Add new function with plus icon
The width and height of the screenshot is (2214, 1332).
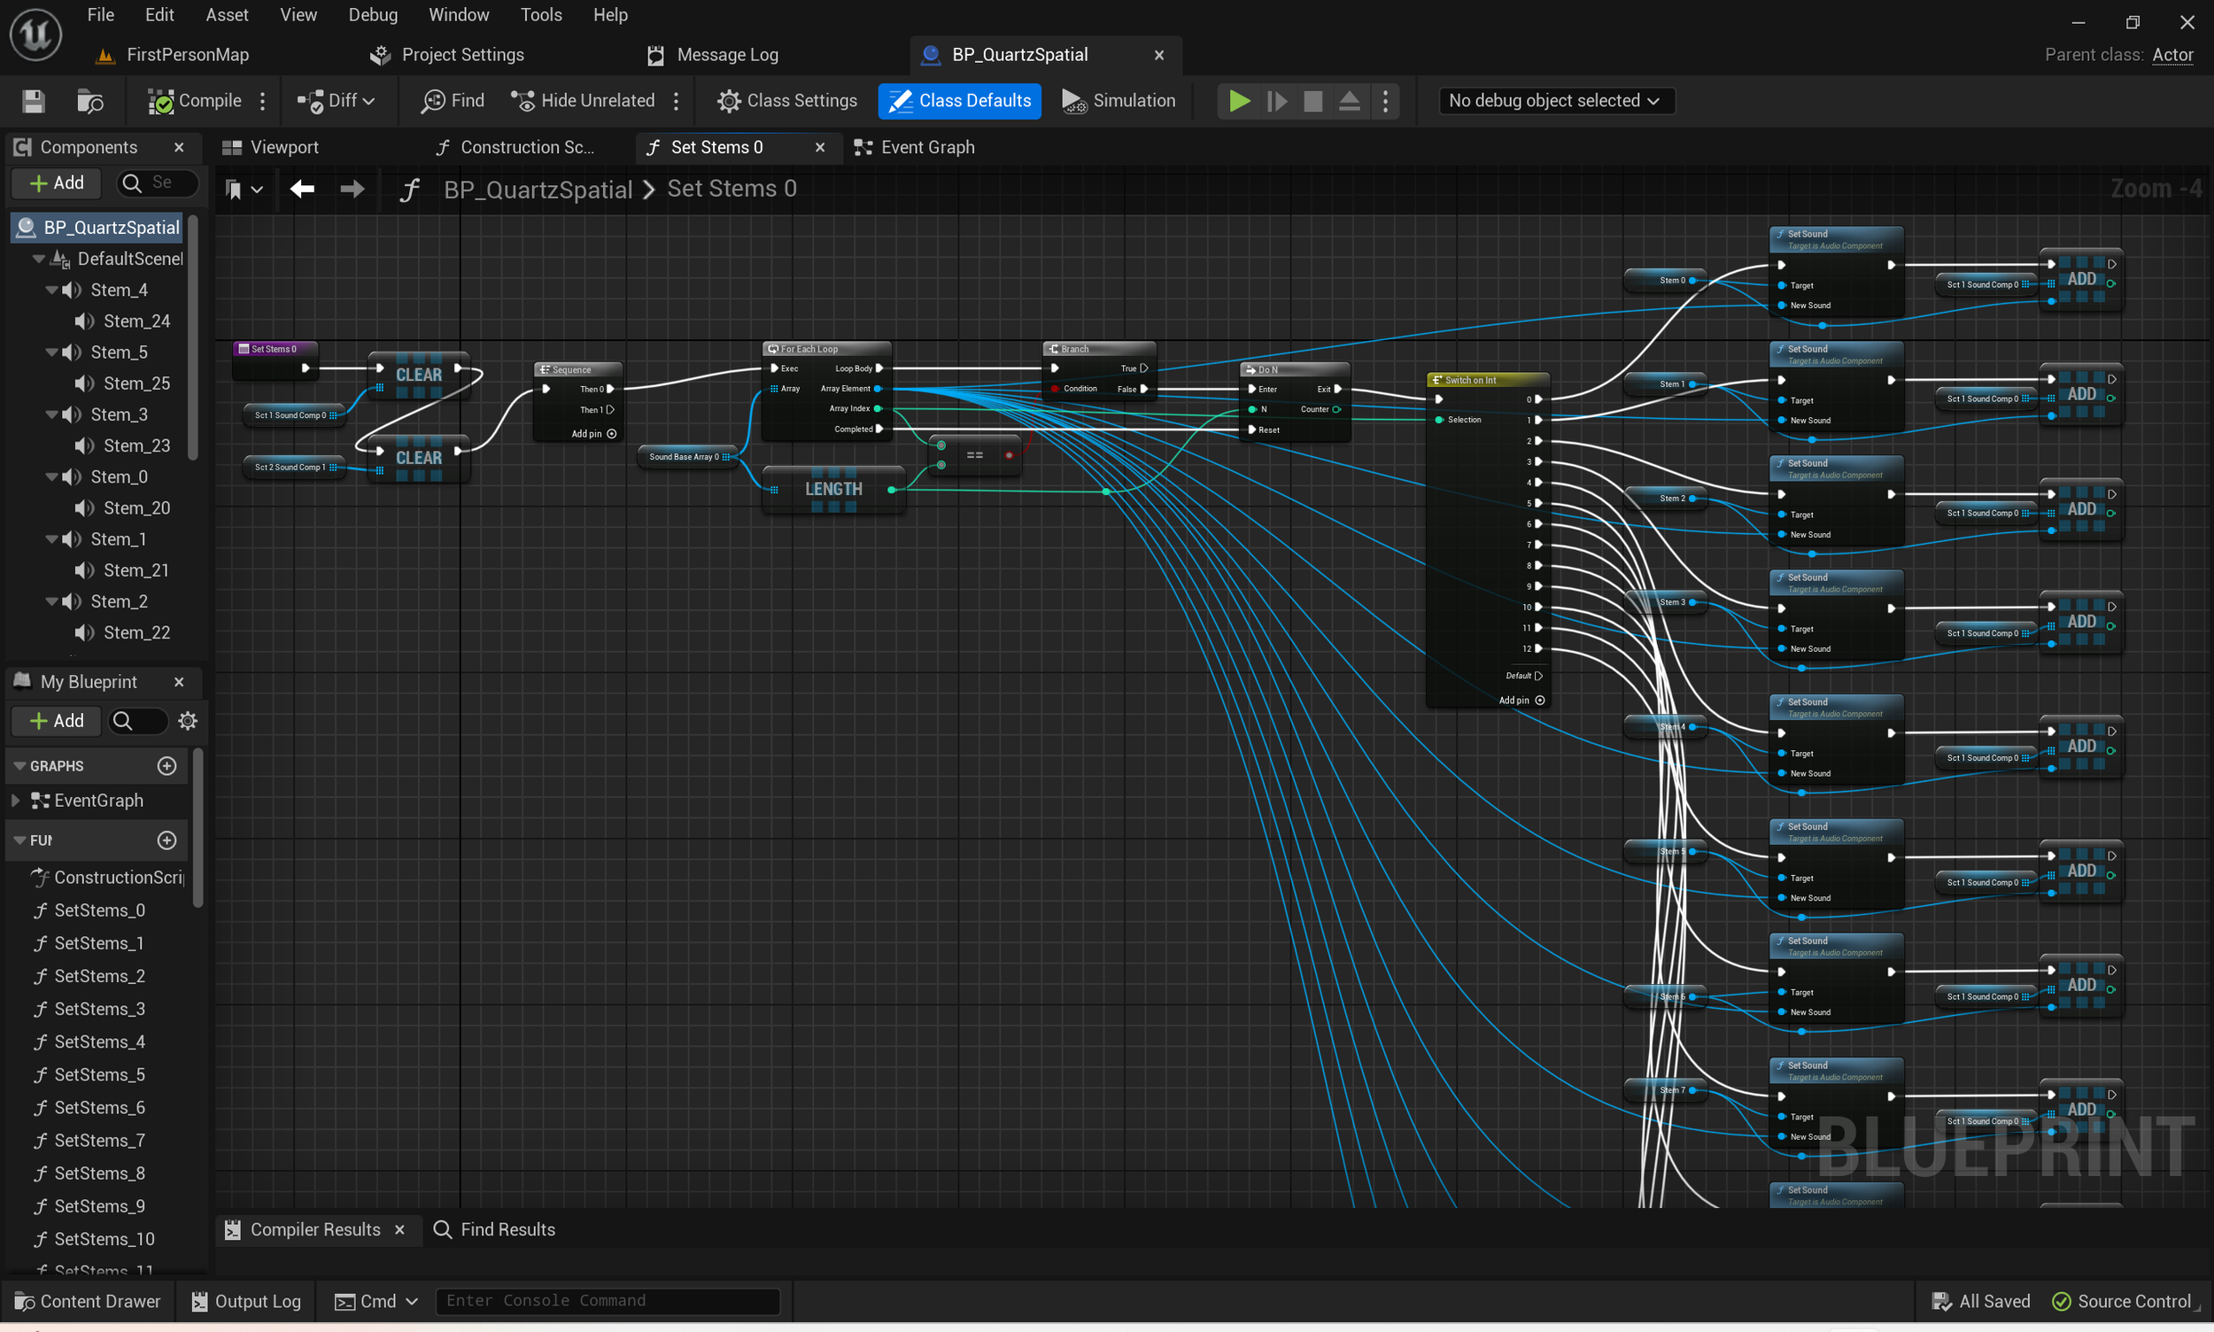point(166,840)
